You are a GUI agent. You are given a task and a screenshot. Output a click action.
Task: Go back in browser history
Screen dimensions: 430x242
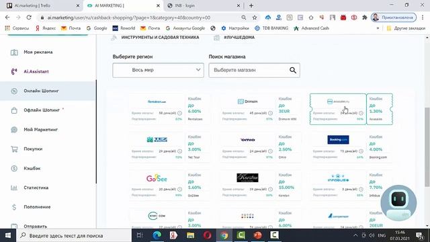(7, 17)
